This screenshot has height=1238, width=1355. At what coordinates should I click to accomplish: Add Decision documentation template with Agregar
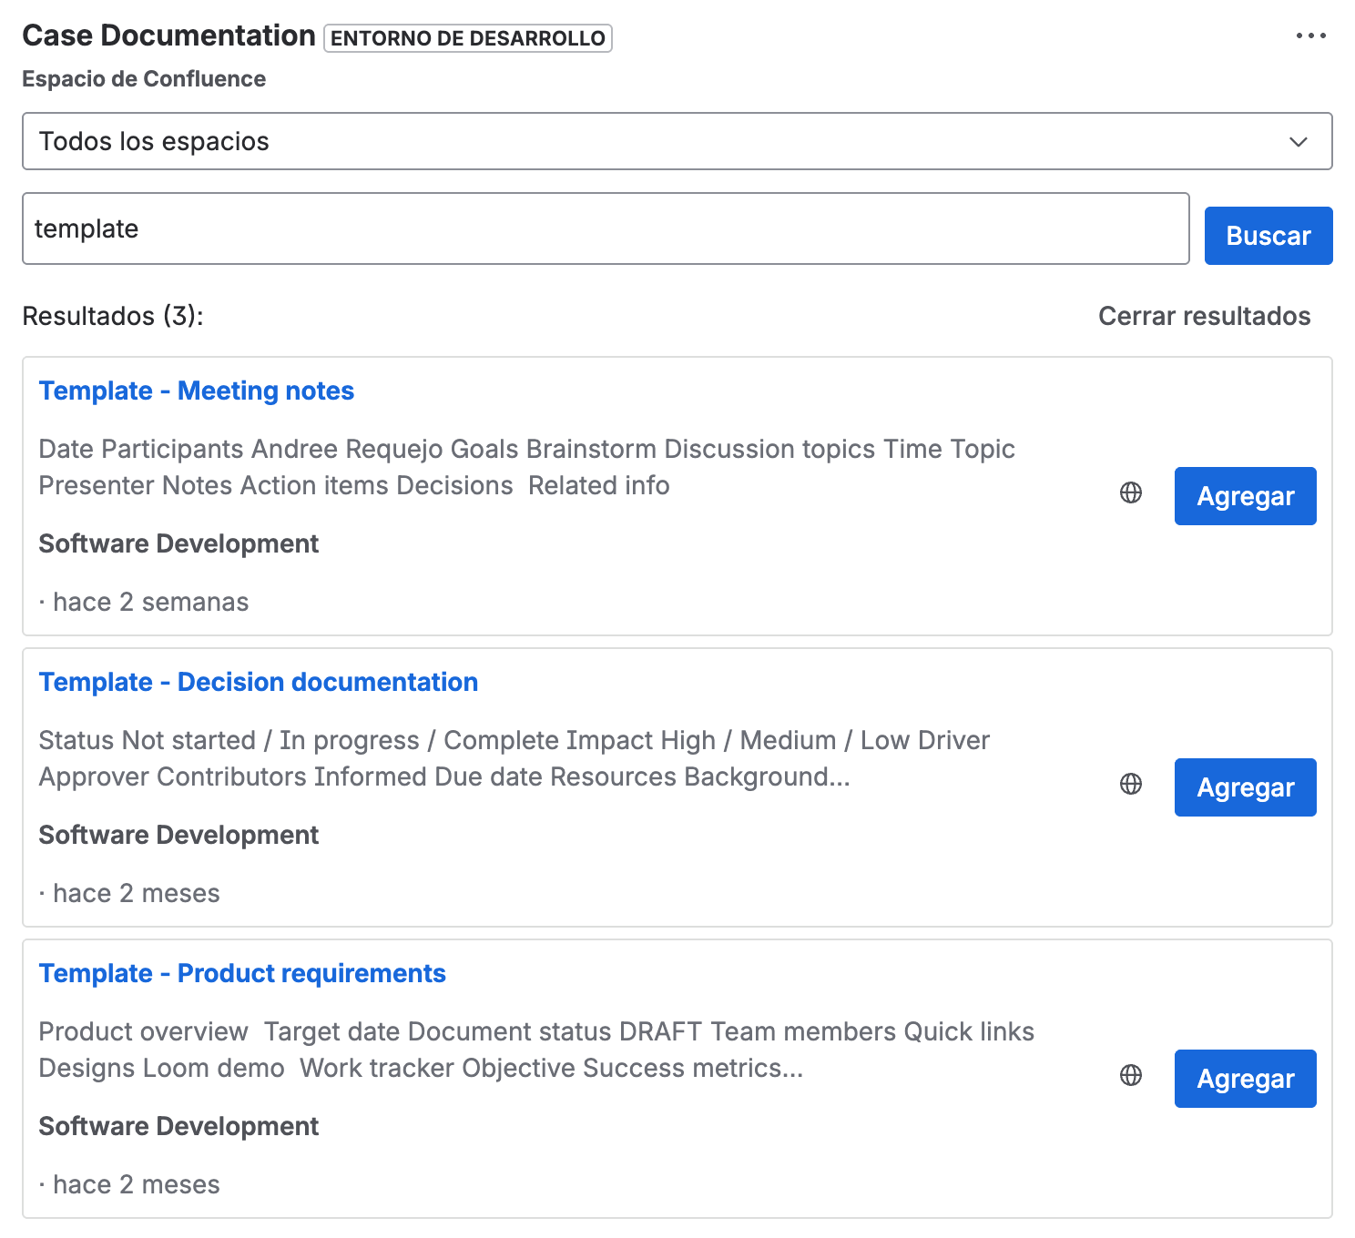click(1245, 787)
